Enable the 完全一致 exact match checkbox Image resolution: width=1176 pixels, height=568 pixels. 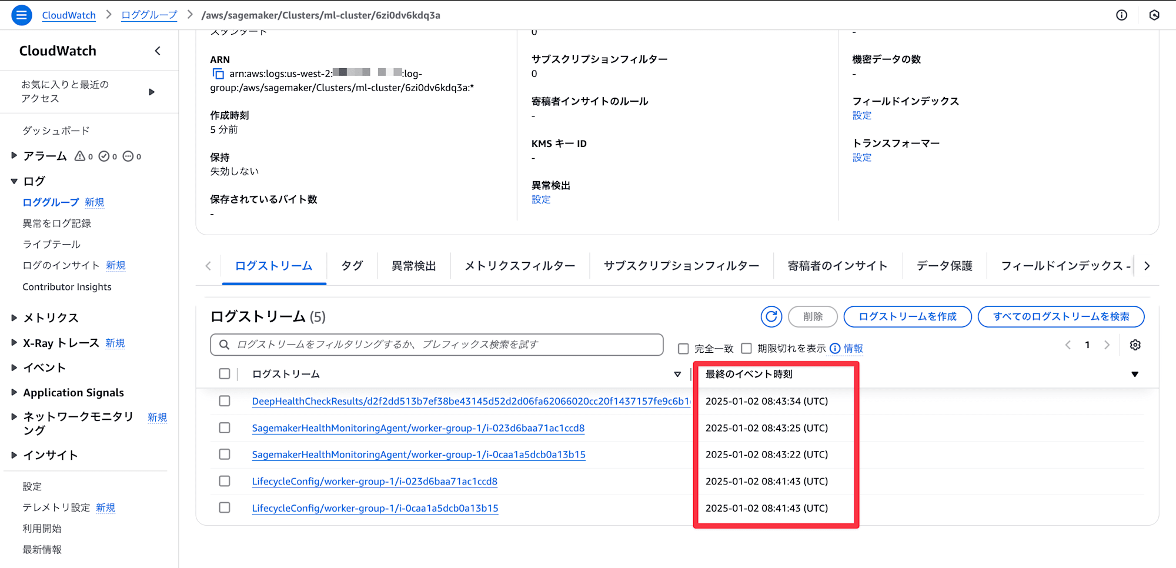683,349
